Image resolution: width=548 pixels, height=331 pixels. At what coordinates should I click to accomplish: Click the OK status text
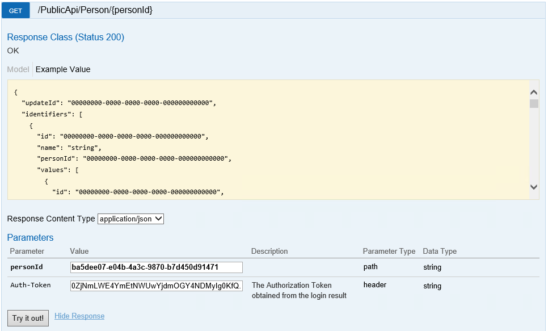coord(12,50)
